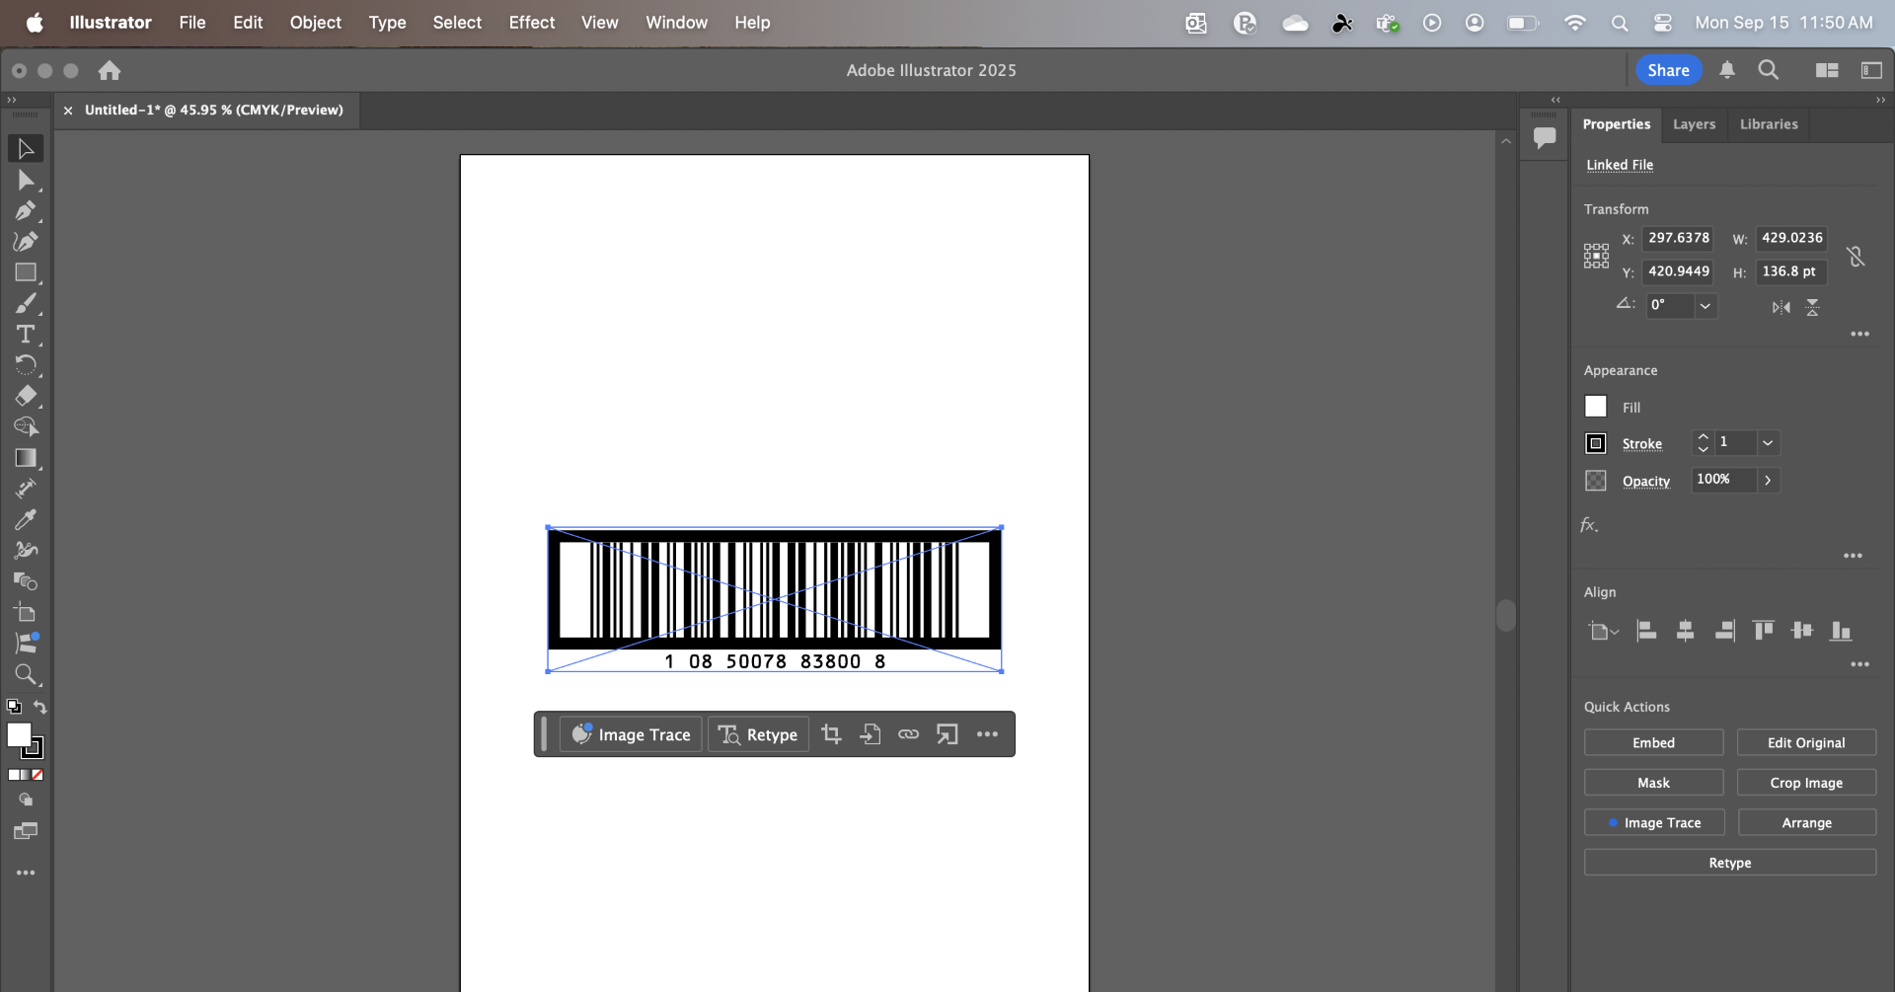Select the Pen tool

(26, 211)
